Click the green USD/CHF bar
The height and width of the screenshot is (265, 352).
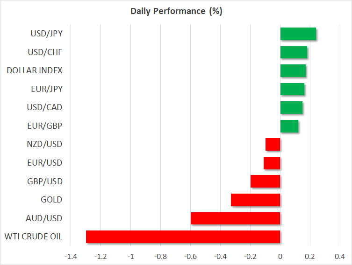[294, 52]
